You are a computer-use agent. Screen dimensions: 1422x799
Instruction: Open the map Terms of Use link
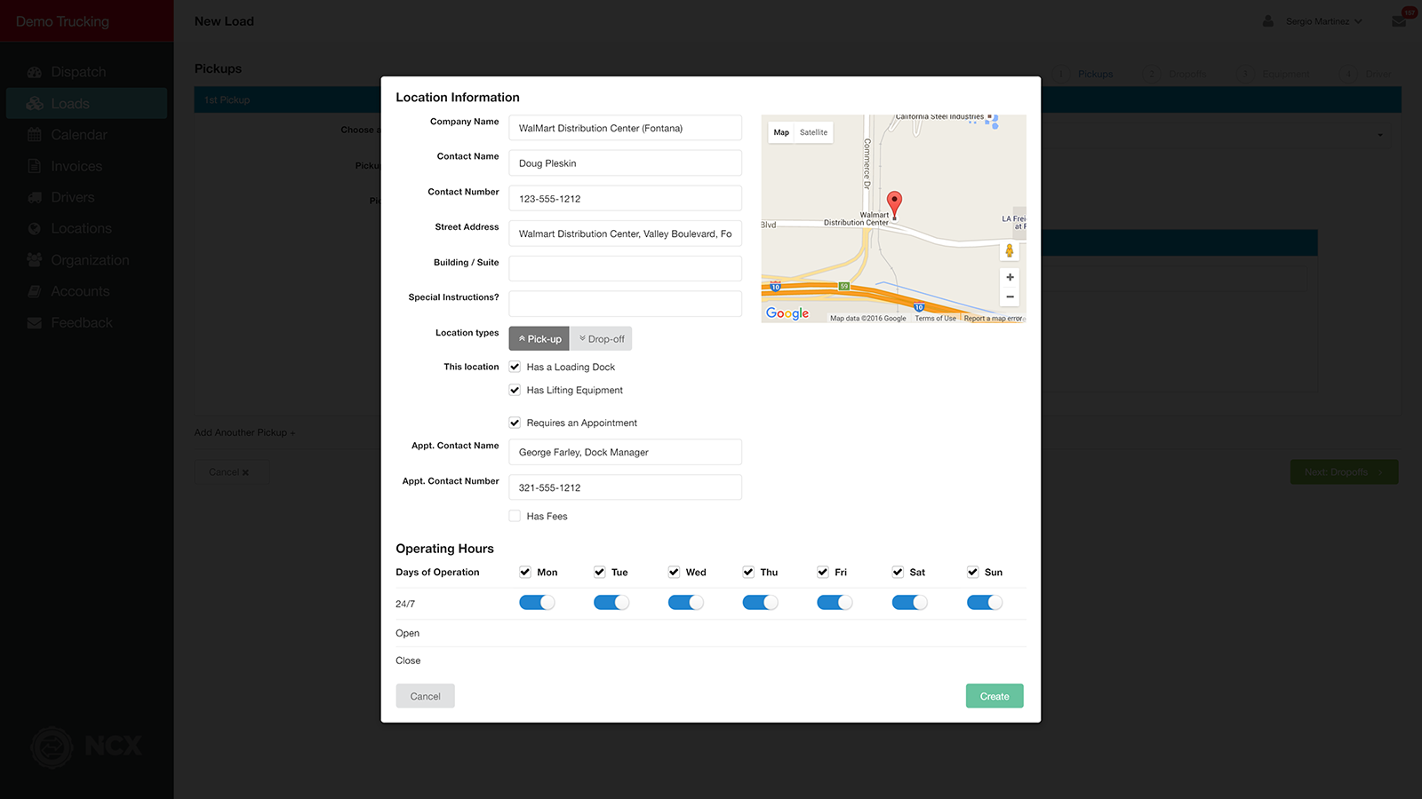point(936,319)
